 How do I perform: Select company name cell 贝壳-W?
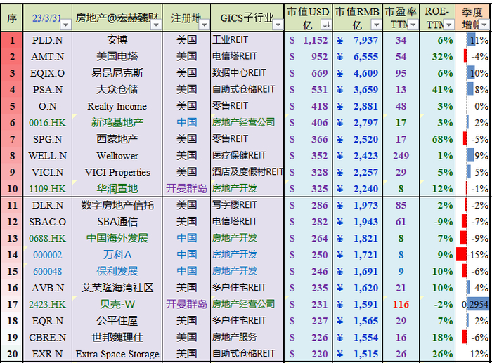point(117,305)
